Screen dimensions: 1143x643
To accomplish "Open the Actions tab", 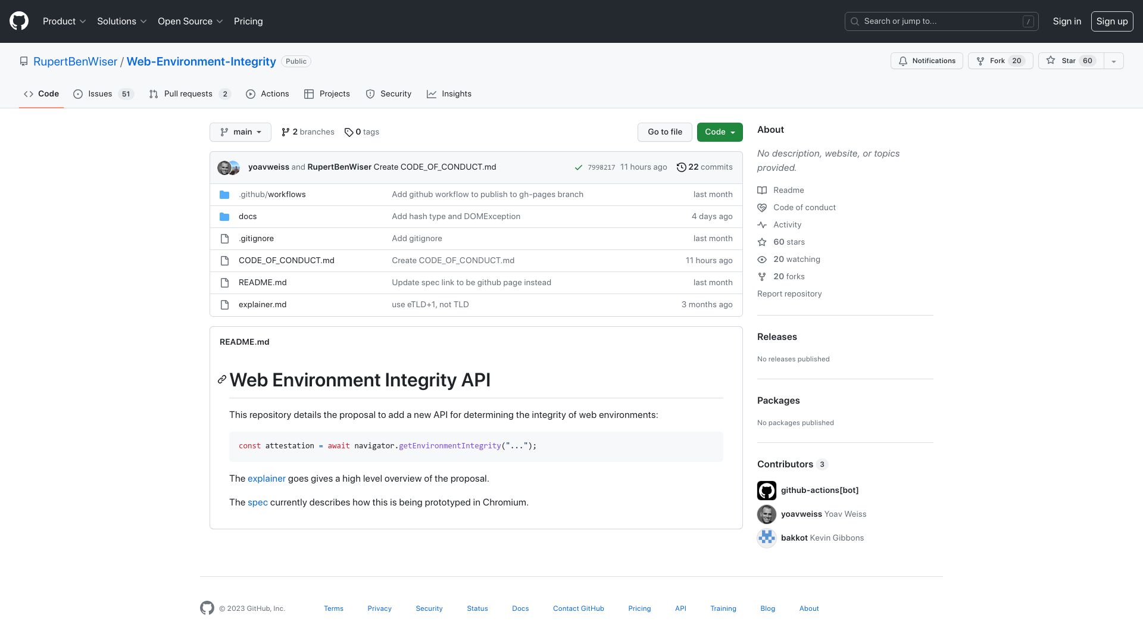I will [267, 94].
